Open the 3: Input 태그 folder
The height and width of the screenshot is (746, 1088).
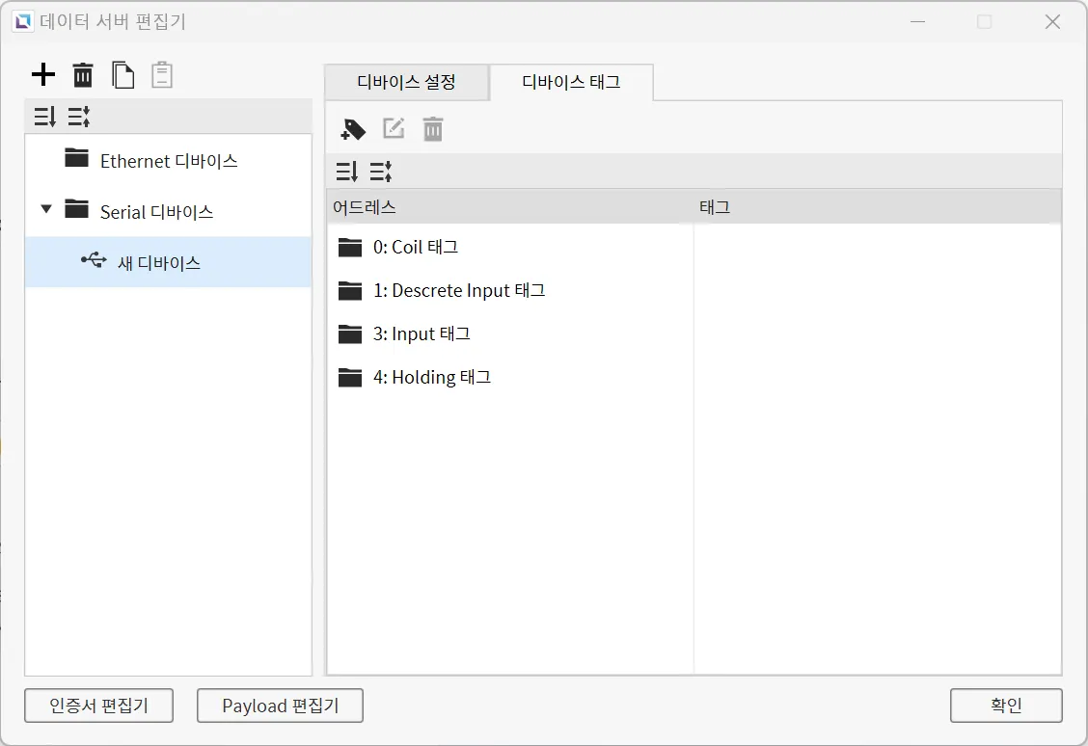tap(421, 334)
